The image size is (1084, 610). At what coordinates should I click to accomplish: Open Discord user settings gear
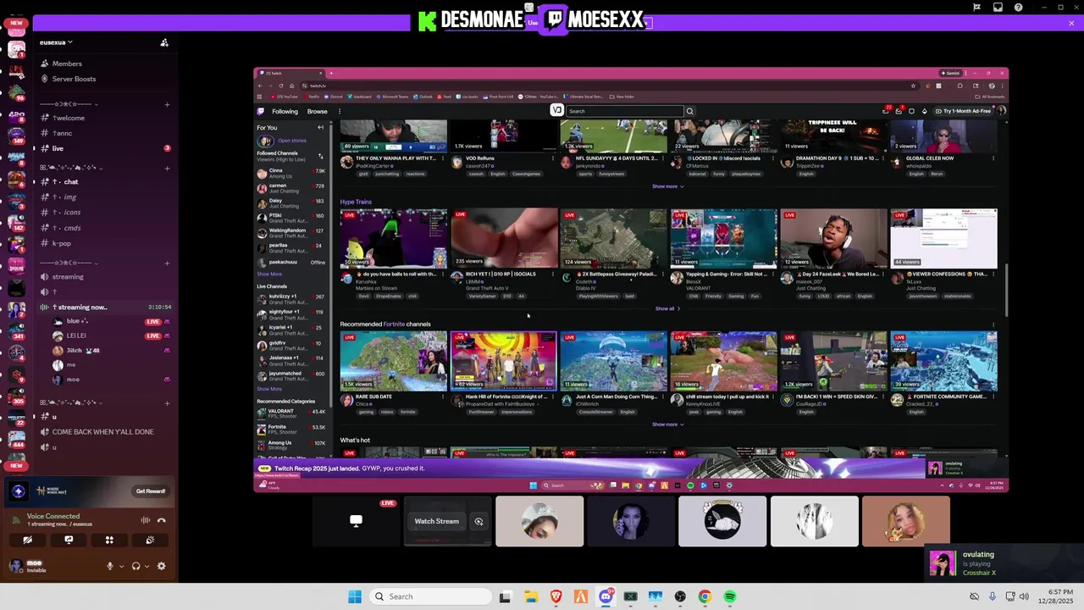[161, 566]
